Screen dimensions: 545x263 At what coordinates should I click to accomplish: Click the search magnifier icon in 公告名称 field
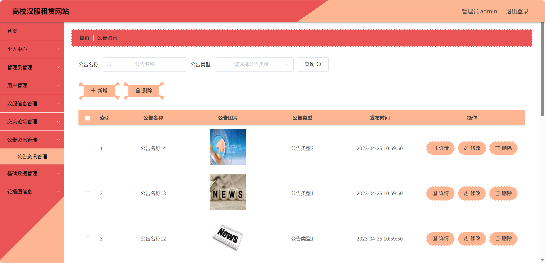point(109,64)
